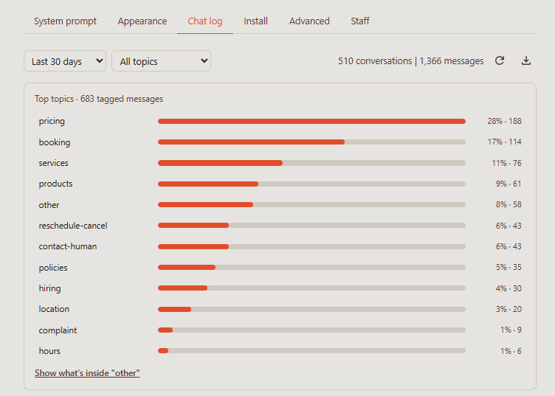
Task: Click the contact-human topic label
Action: pyautogui.click(x=68, y=246)
